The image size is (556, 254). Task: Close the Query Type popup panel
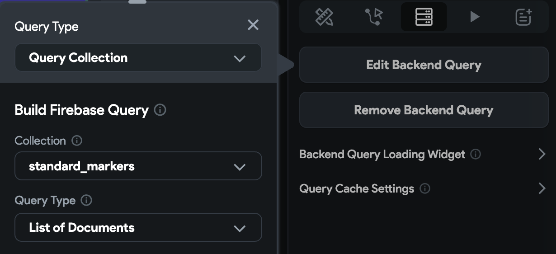(253, 25)
